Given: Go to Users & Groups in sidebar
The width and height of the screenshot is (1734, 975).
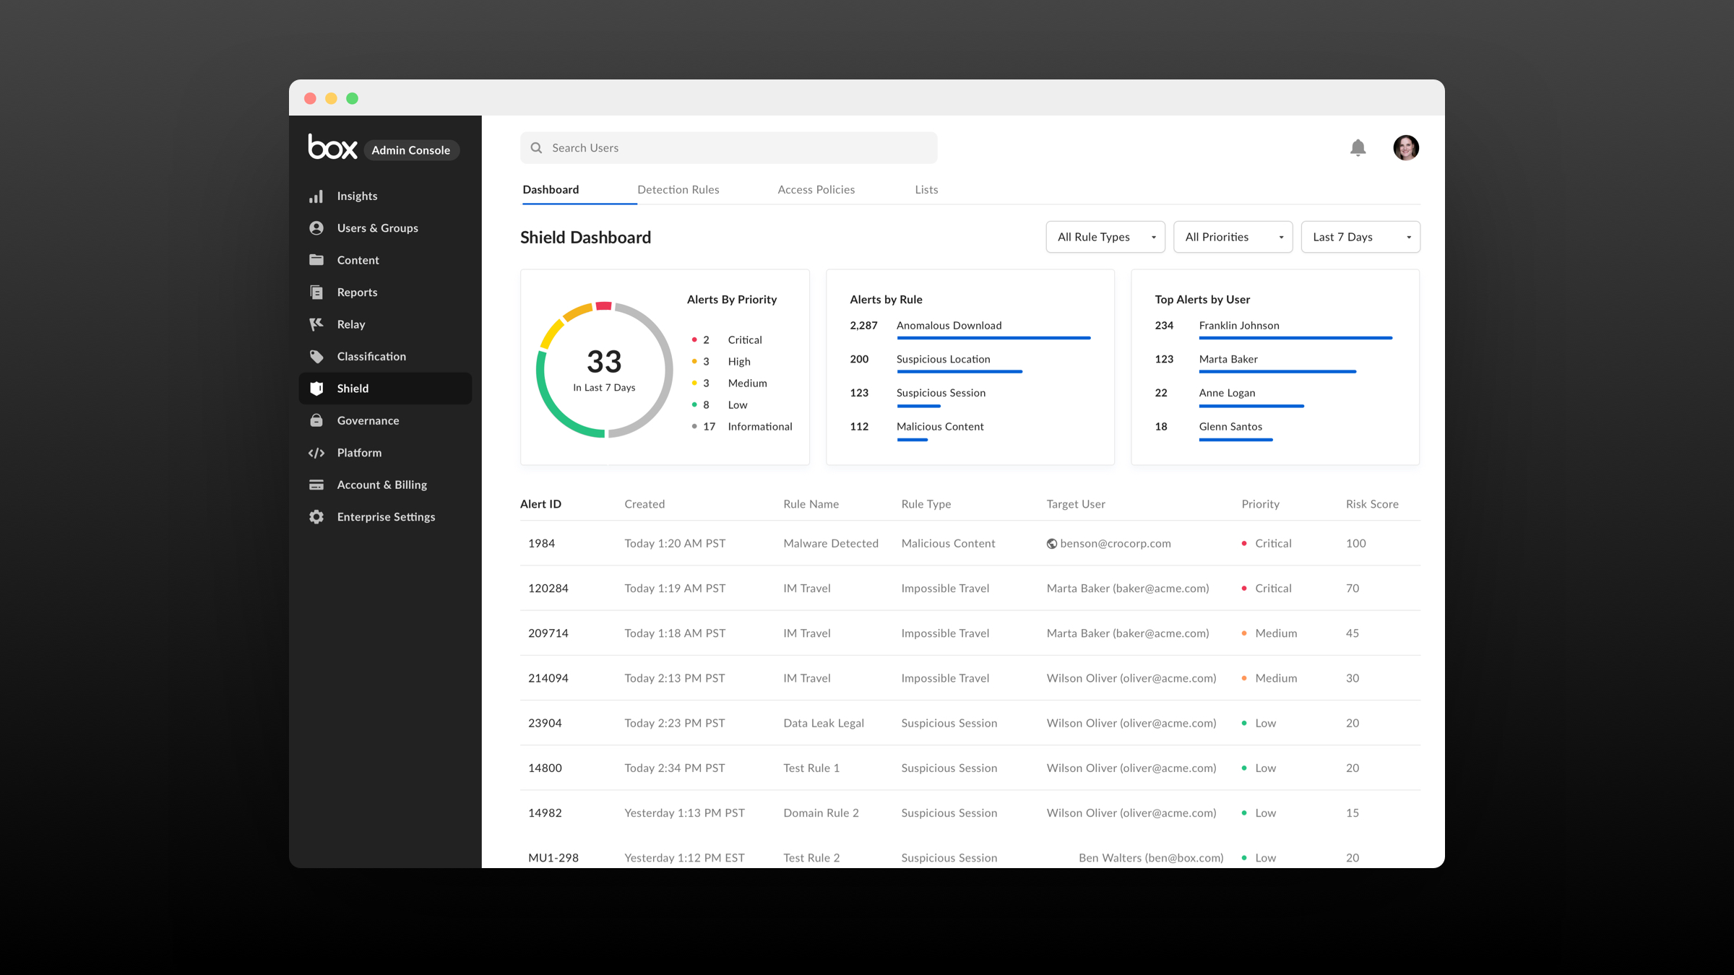Looking at the screenshot, I should tap(377, 228).
